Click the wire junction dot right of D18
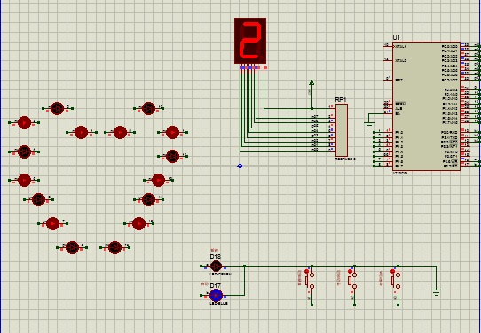 click(x=244, y=267)
